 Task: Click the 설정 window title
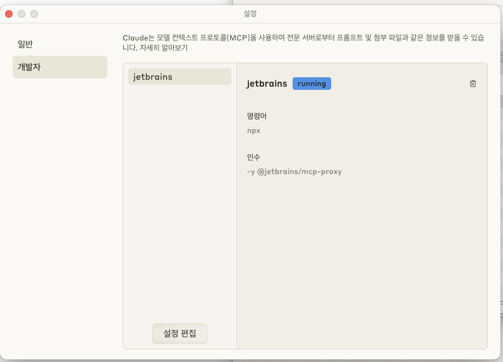[250, 13]
